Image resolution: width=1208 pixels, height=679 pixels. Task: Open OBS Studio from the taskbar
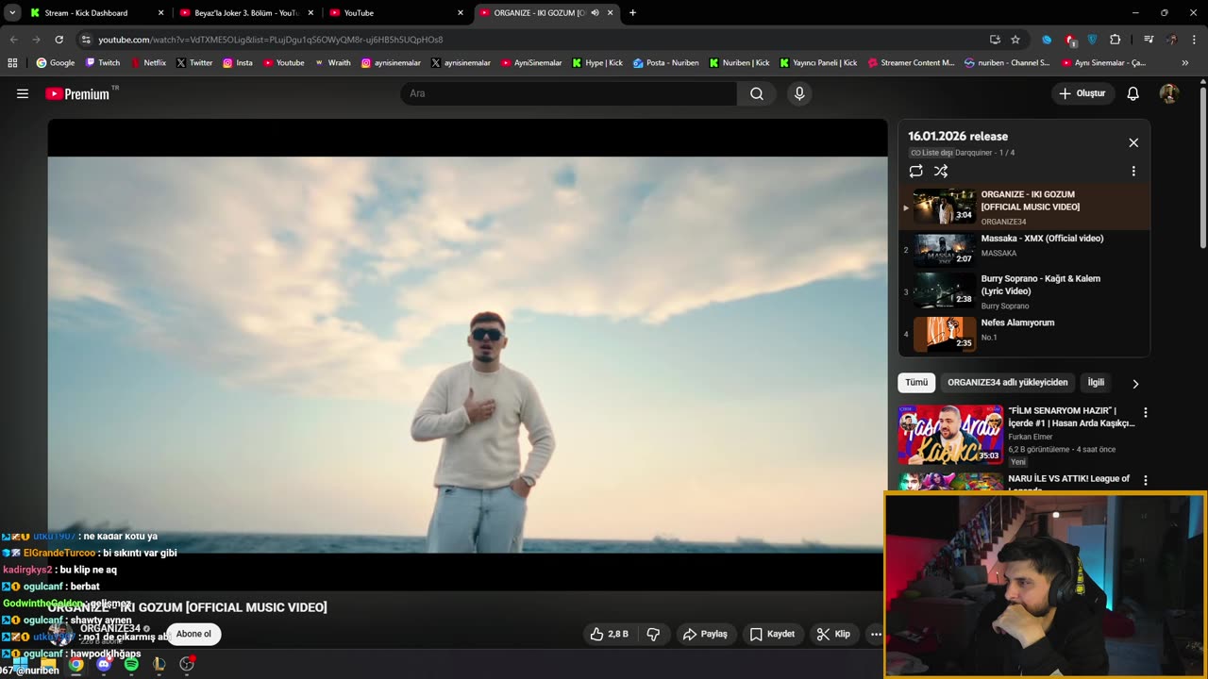[187, 664]
